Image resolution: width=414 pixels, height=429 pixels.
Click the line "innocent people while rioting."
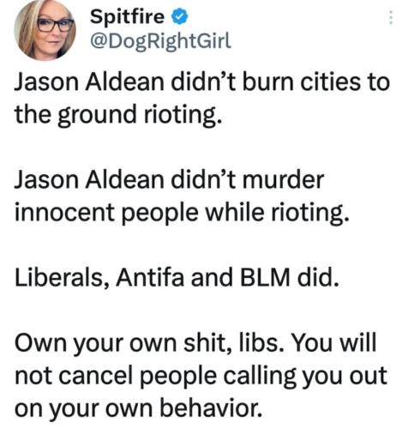(x=182, y=213)
